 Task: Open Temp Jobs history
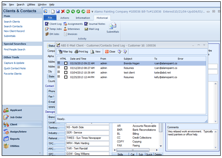click(x=53, y=29)
